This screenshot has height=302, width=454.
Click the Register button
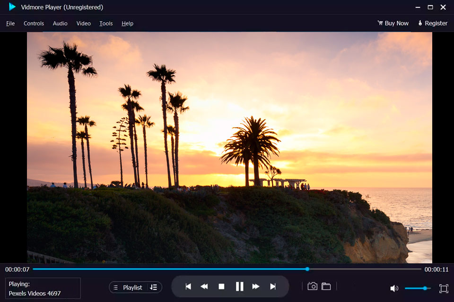coord(433,23)
